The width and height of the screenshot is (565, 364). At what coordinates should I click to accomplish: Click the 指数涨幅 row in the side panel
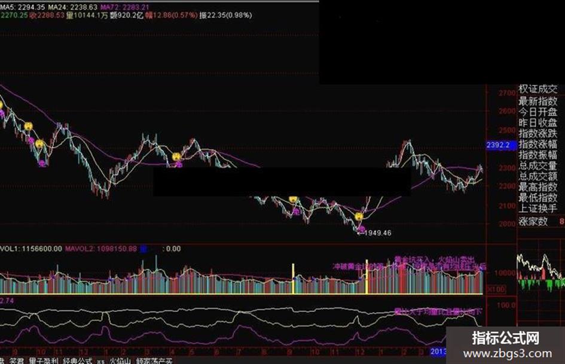(538, 144)
